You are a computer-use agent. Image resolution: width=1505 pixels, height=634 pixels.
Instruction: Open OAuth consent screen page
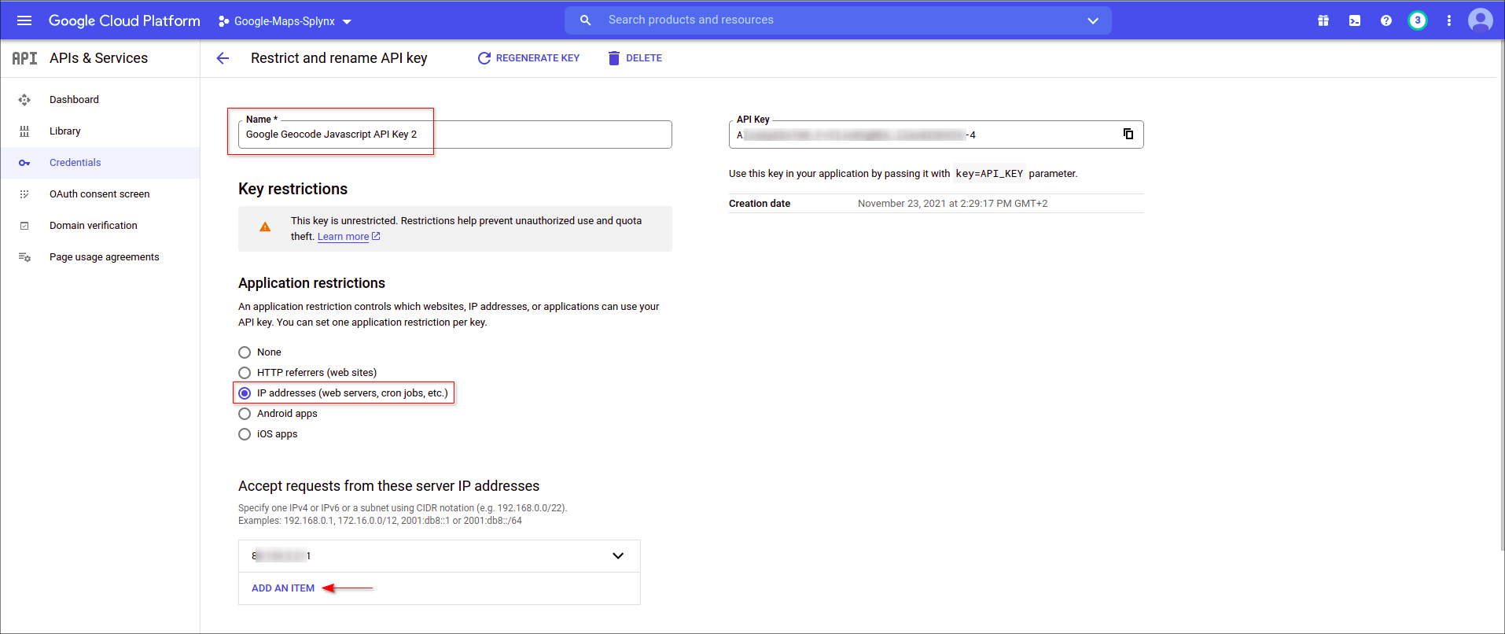(x=99, y=194)
